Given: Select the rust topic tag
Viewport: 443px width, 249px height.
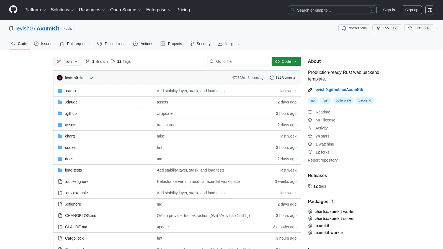Looking at the screenshot, I should (325, 100).
